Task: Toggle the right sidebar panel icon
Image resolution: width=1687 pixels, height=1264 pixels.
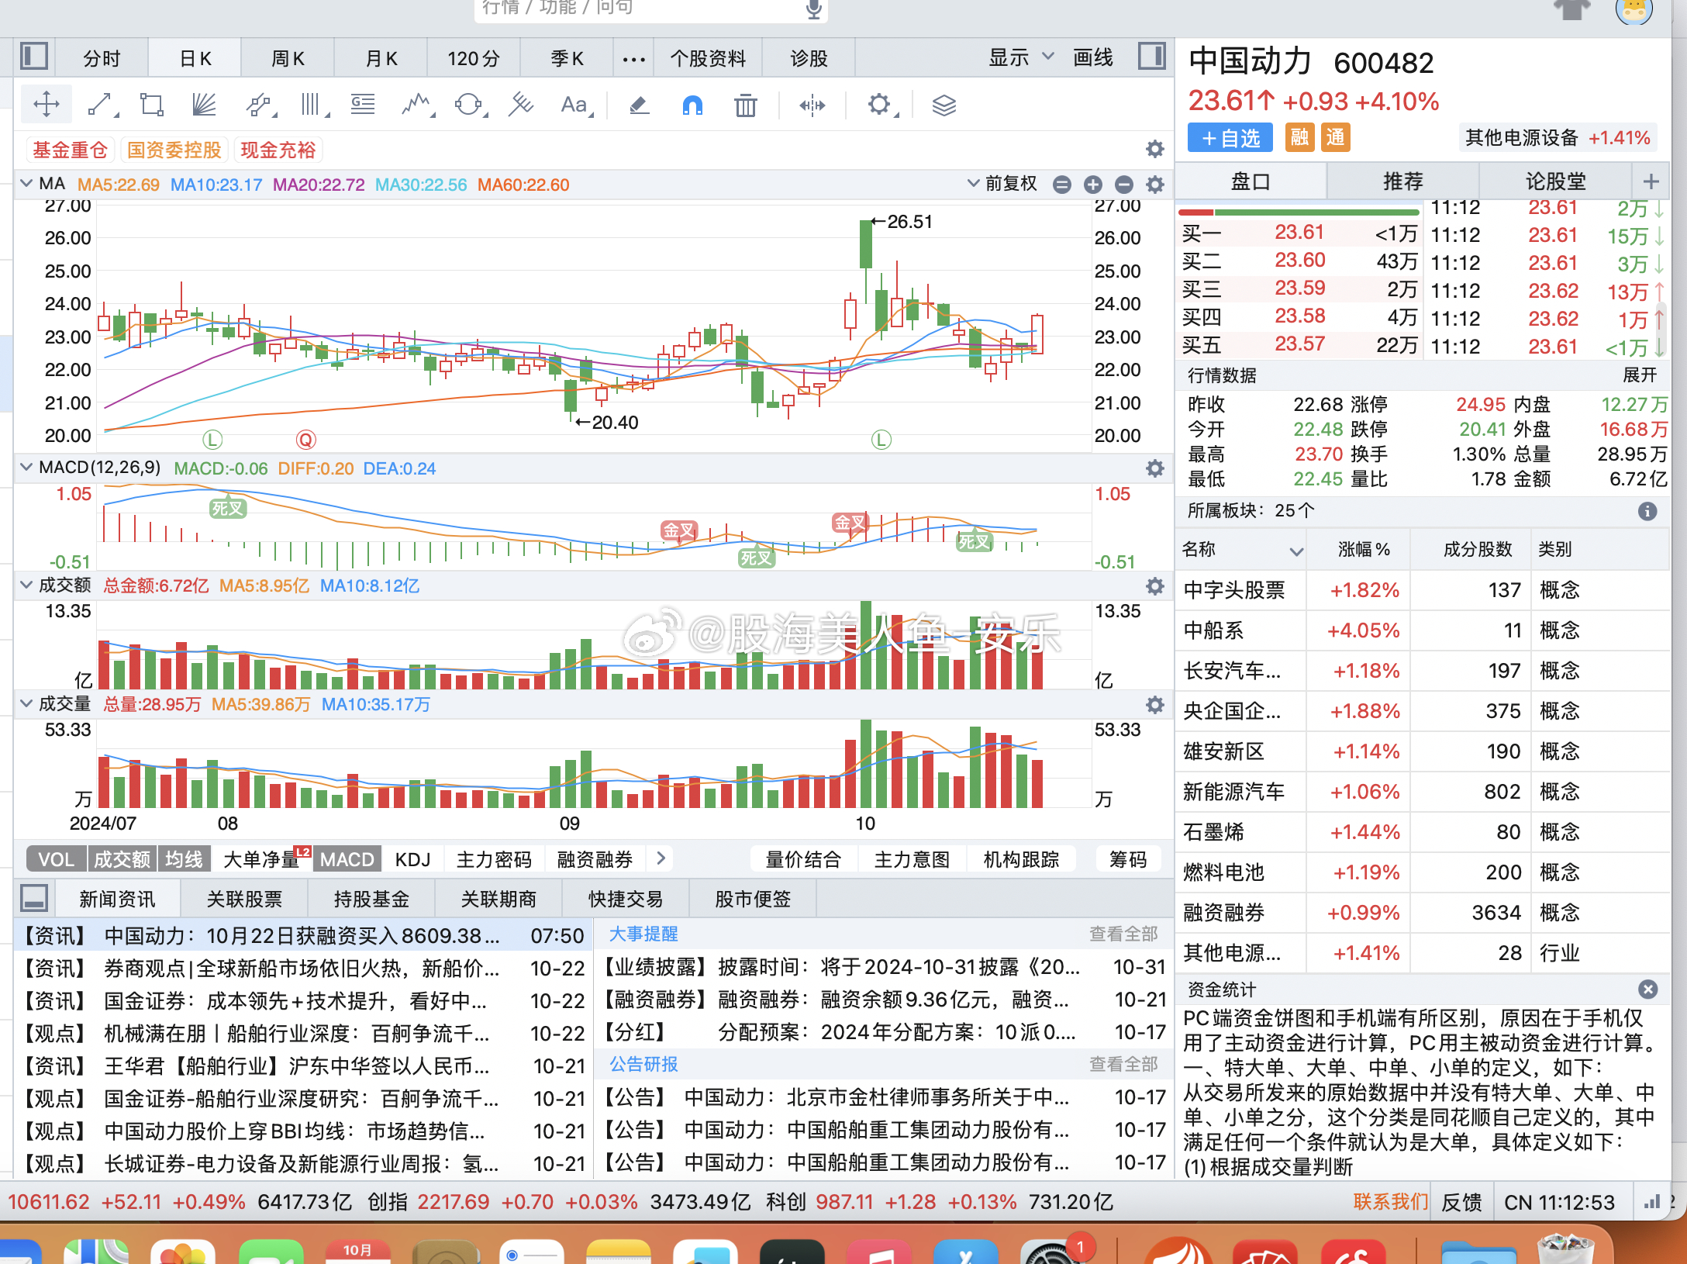Action: click(x=1152, y=57)
